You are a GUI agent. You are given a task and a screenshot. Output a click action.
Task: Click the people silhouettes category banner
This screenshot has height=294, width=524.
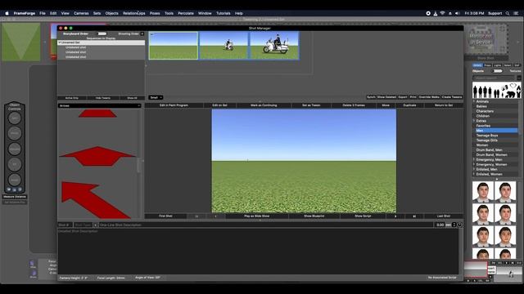pos(497,90)
